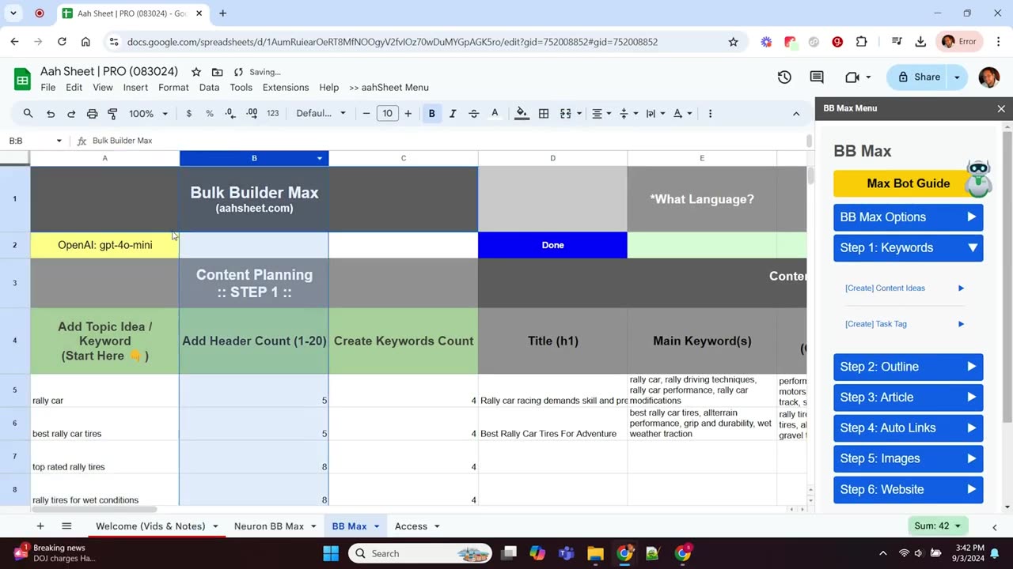The height and width of the screenshot is (569, 1013).
Task: Click the undo arrow in toolbar
Action: [50, 113]
